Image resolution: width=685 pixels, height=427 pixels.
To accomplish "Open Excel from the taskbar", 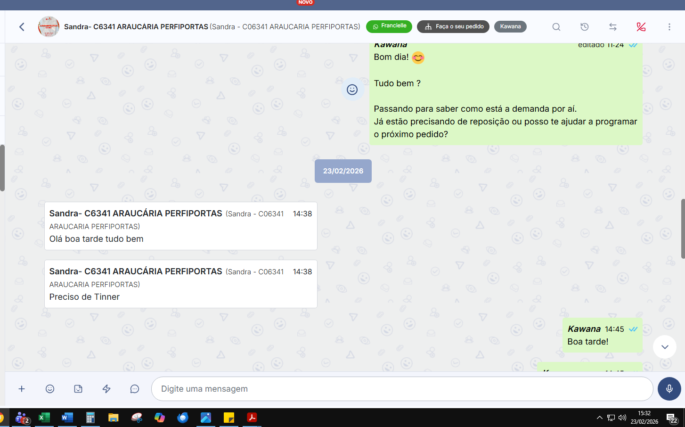I will click(x=44, y=418).
